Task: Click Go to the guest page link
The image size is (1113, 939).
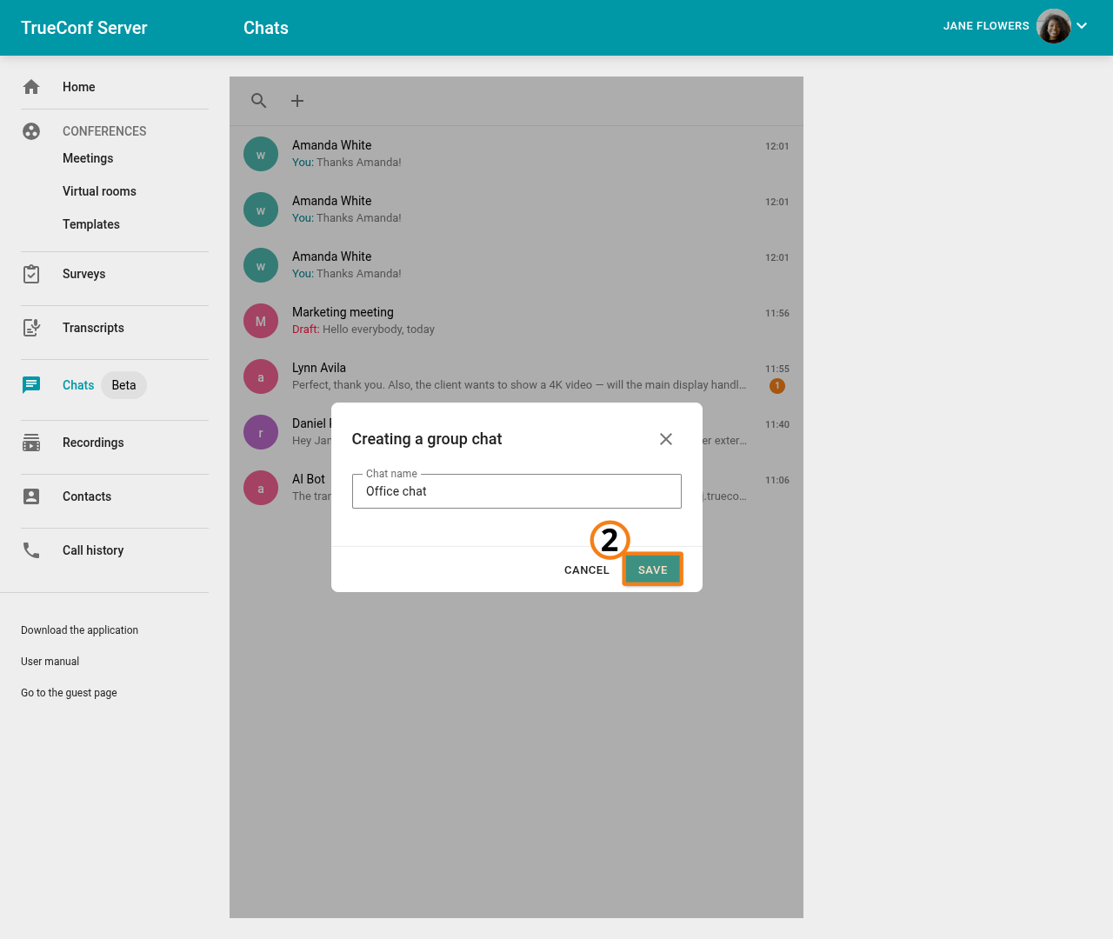Action: (x=69, y=693)
